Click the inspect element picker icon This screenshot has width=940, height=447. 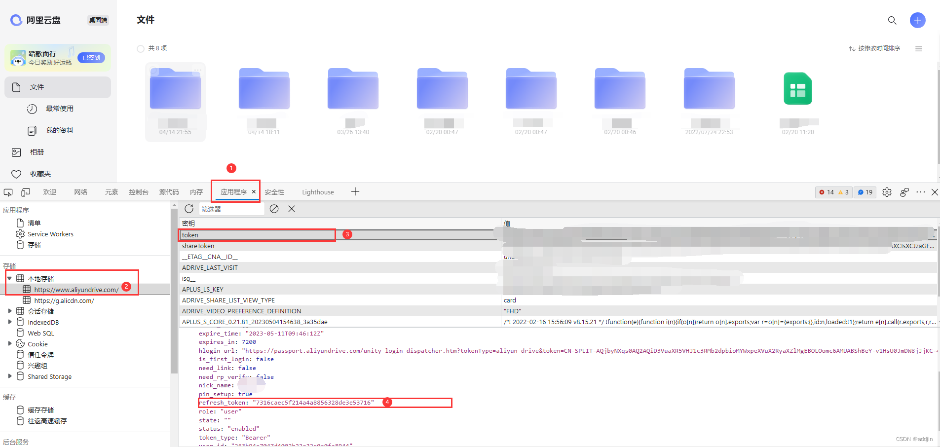pos(8,192)
